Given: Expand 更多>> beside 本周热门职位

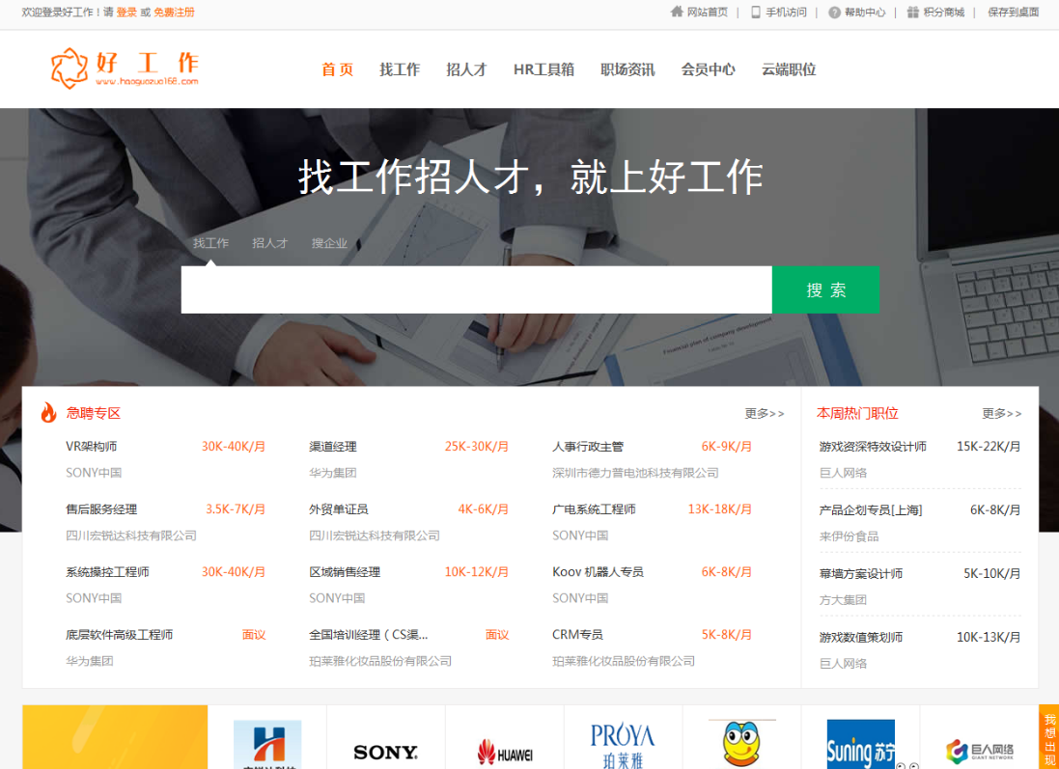Looking at the screenshot, I should (1001, 413).
